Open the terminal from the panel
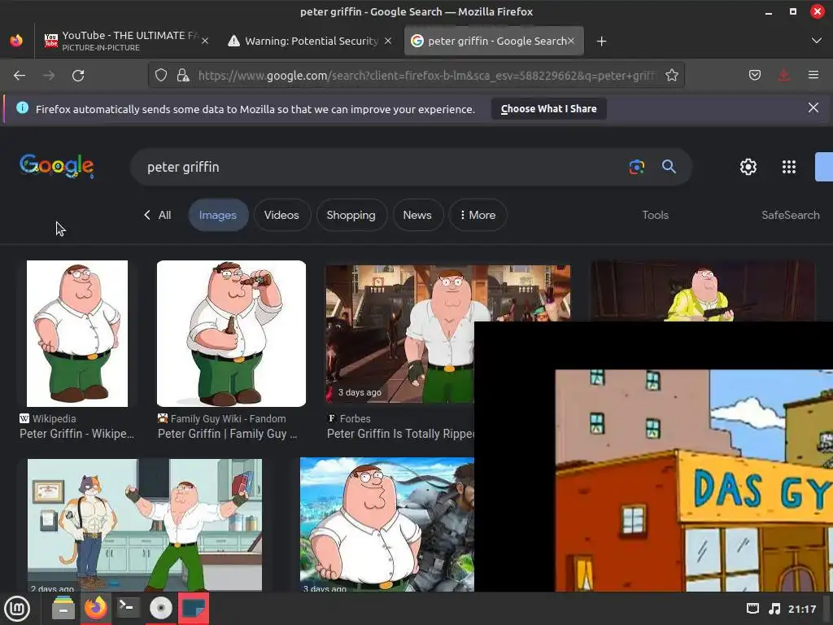The image size is (833, 625). [x=128, y=609]
